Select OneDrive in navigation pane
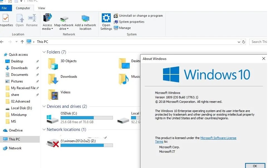This screenshot has width=269, height=168. pyautogui.click(x=16, y=131)
